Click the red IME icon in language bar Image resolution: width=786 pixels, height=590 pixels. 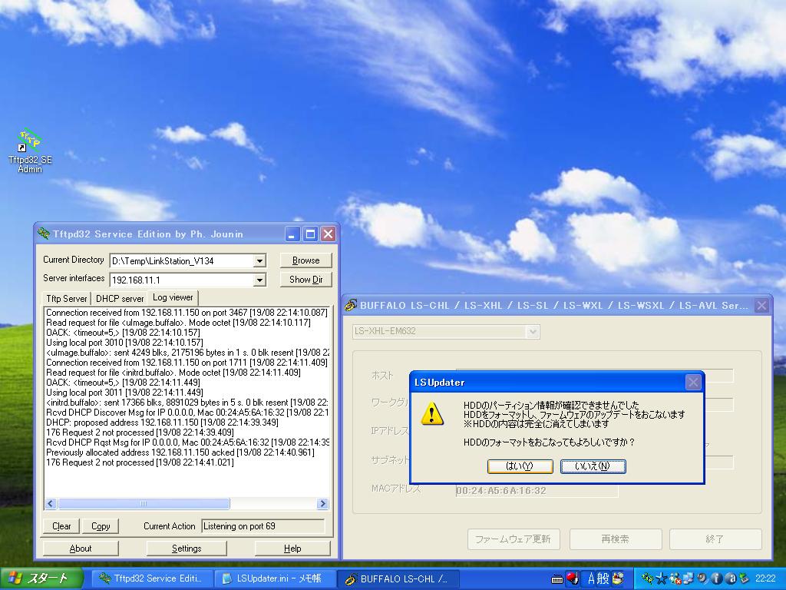click(573, 578)
